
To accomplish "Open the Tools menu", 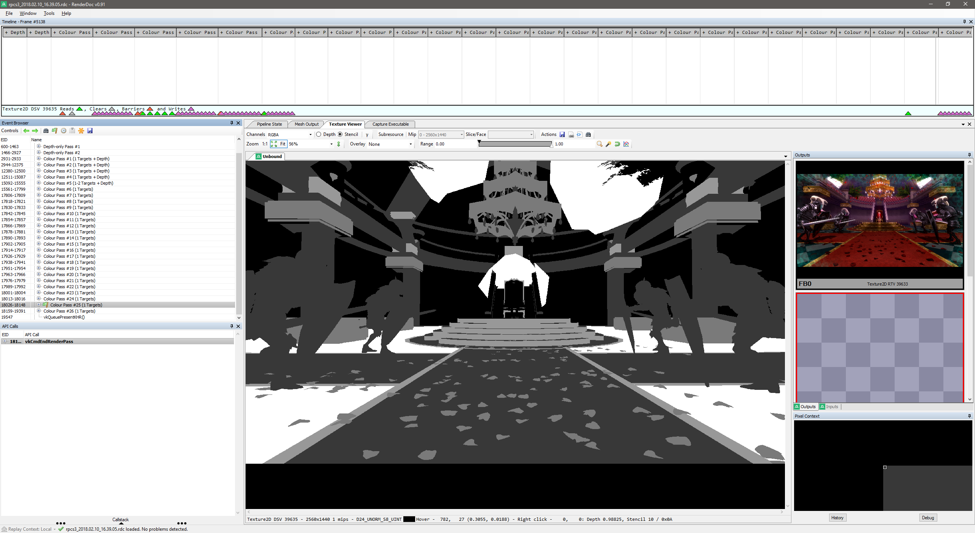I will pyautogui.click(x=49, y=13).
